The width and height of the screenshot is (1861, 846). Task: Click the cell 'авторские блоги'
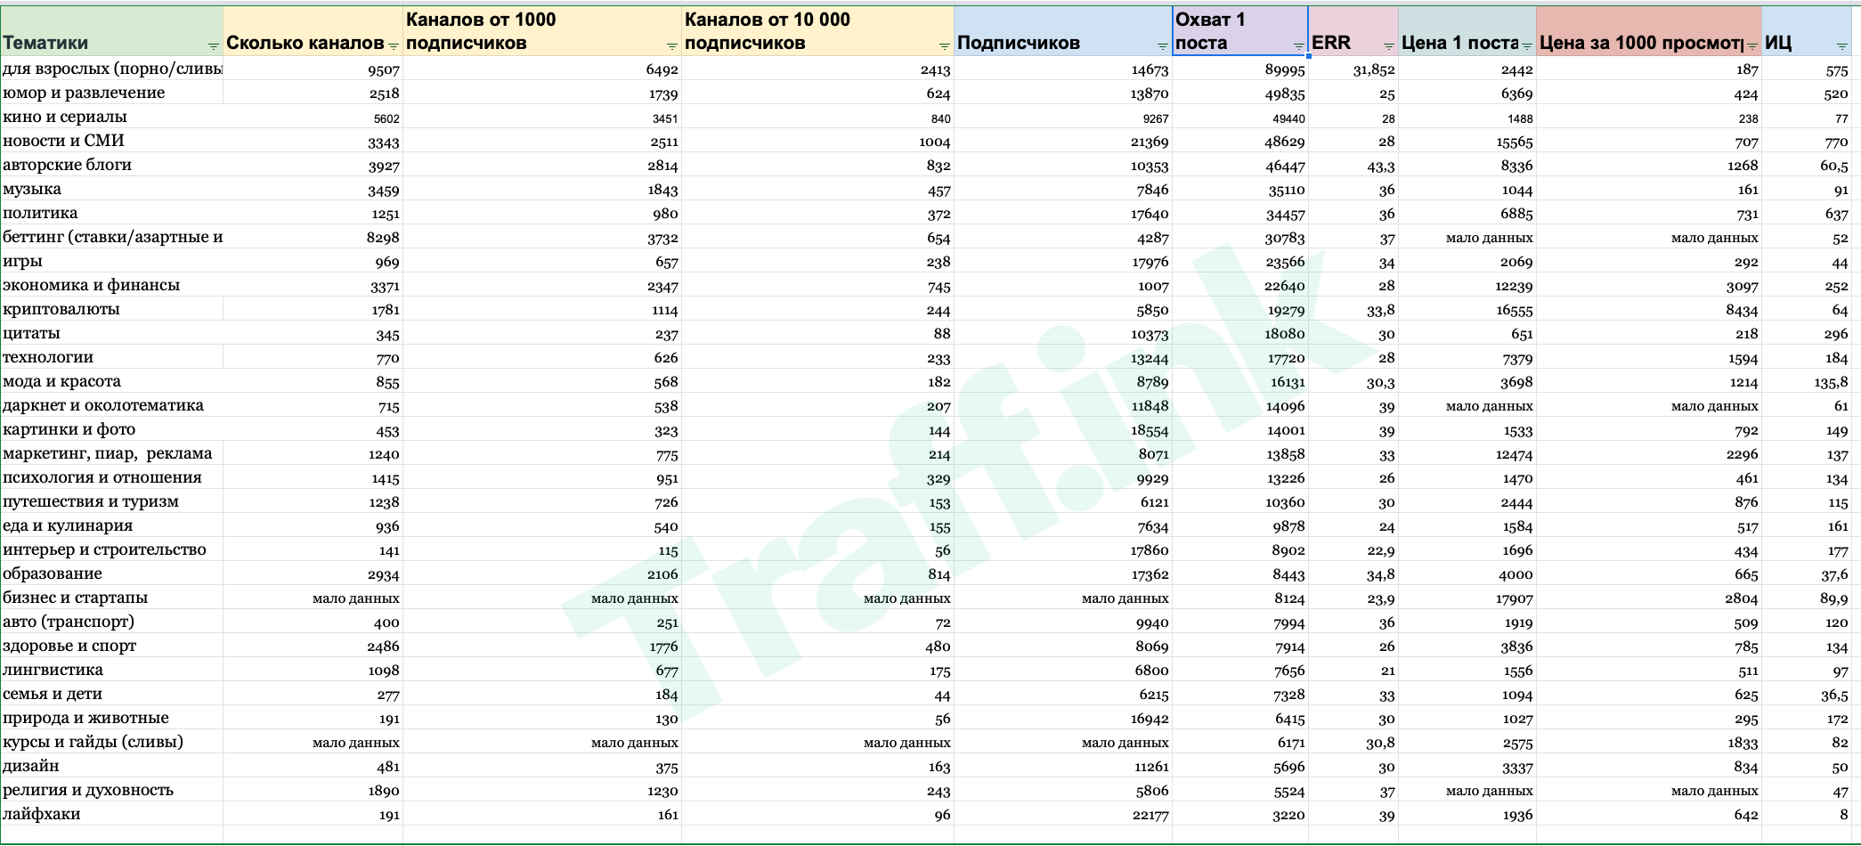coord(111,165)
